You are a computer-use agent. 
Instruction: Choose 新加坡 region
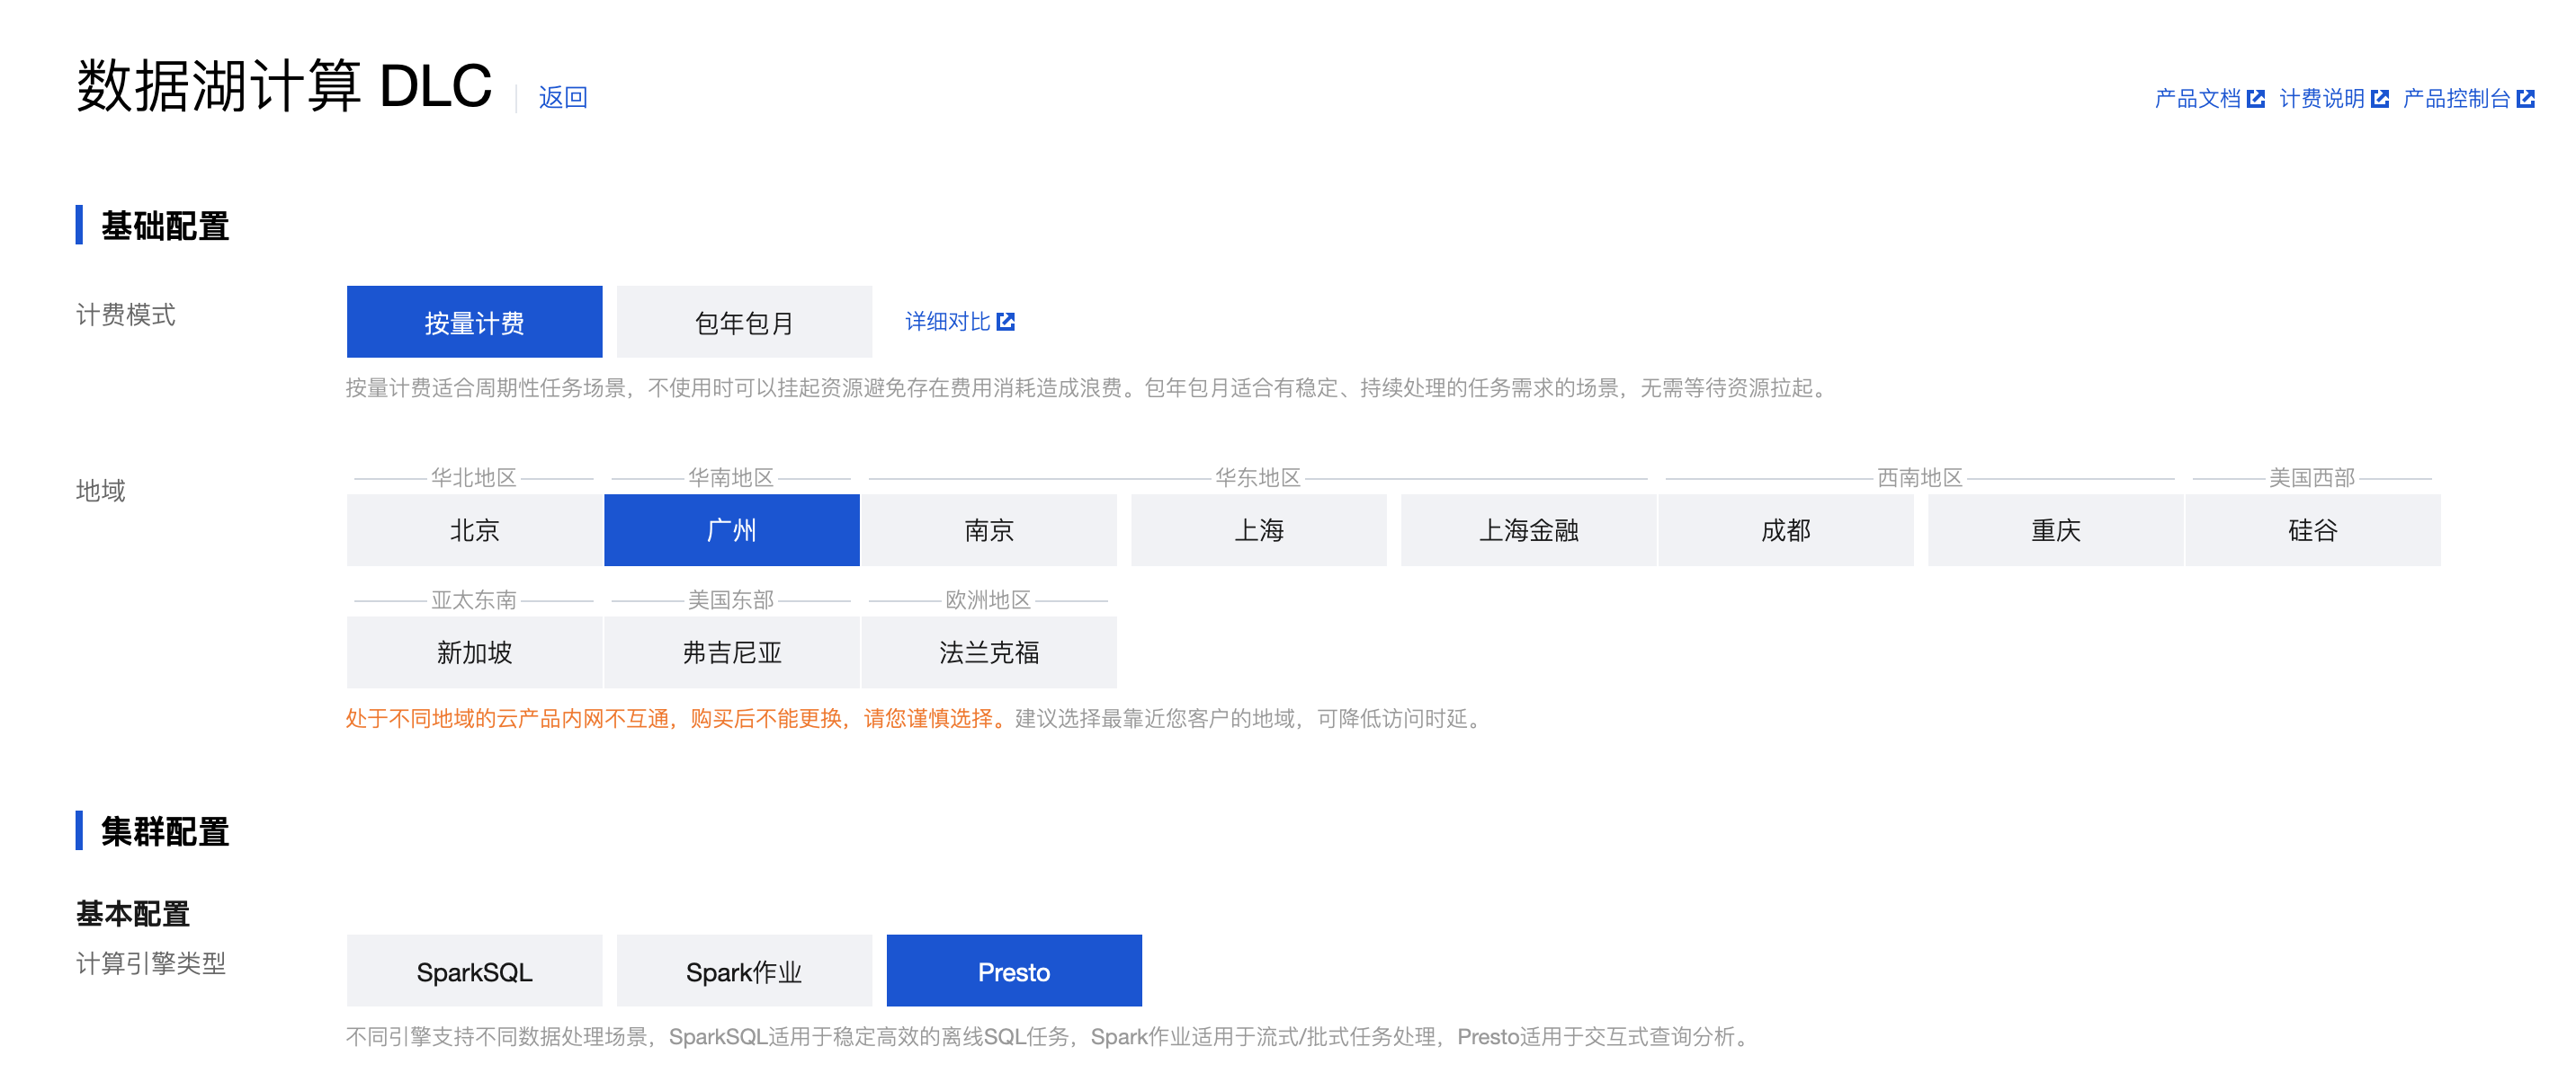click(474, 652)
